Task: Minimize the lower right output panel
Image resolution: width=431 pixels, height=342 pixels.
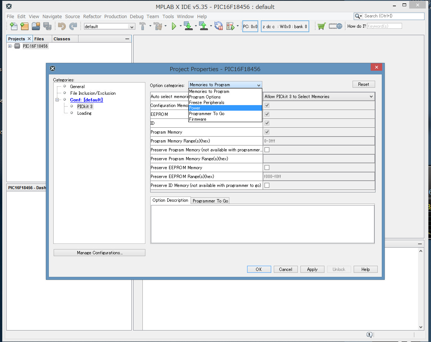Action: point(420,244)
